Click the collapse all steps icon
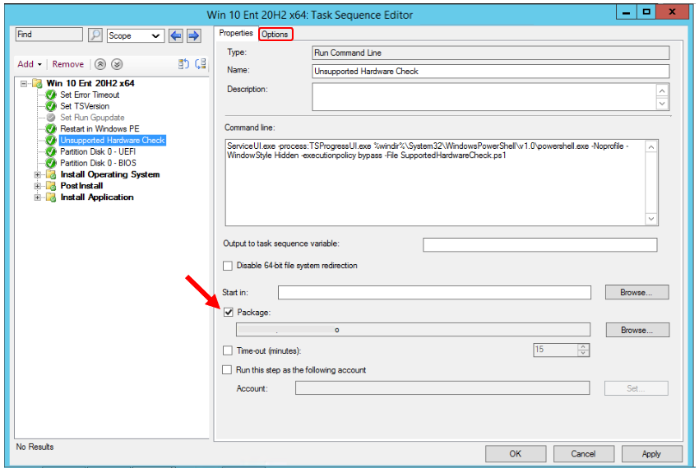 click(x=201, y=64)
